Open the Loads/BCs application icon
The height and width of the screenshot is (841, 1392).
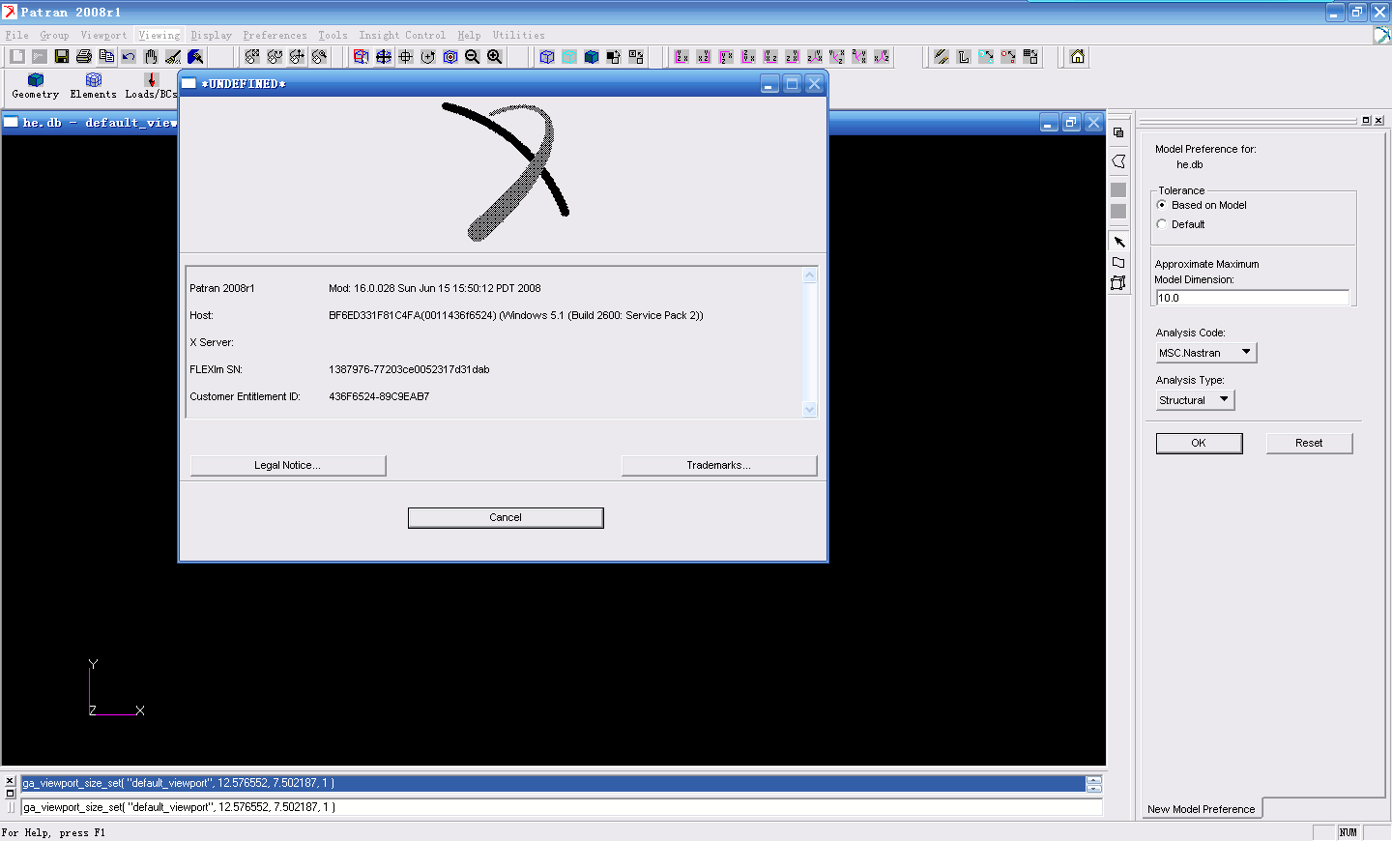[x=151, y=85]
